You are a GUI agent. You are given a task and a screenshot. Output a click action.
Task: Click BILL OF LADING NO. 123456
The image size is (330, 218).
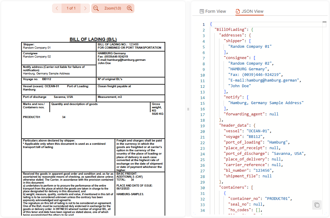point(118,44)
